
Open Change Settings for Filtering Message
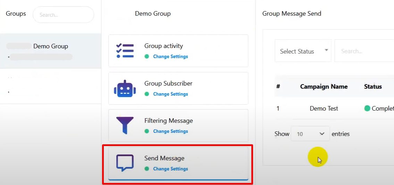pos(170,131)
